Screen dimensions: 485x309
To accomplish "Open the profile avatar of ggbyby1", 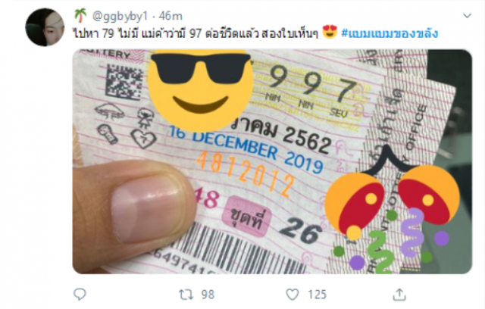I will (x=45, y=27).
